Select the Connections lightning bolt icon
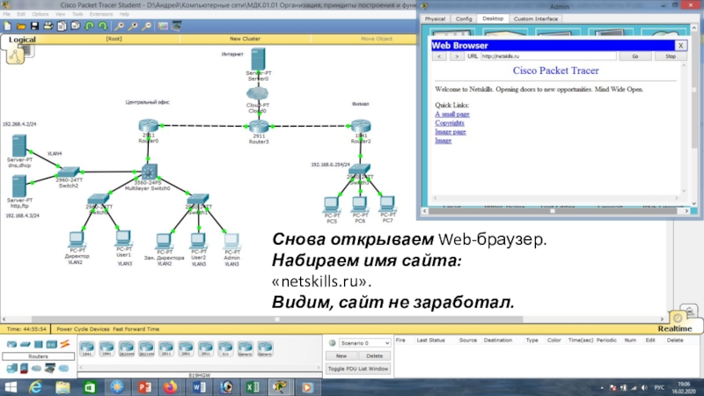Screen dimensions: 704x396 [64, 344]
